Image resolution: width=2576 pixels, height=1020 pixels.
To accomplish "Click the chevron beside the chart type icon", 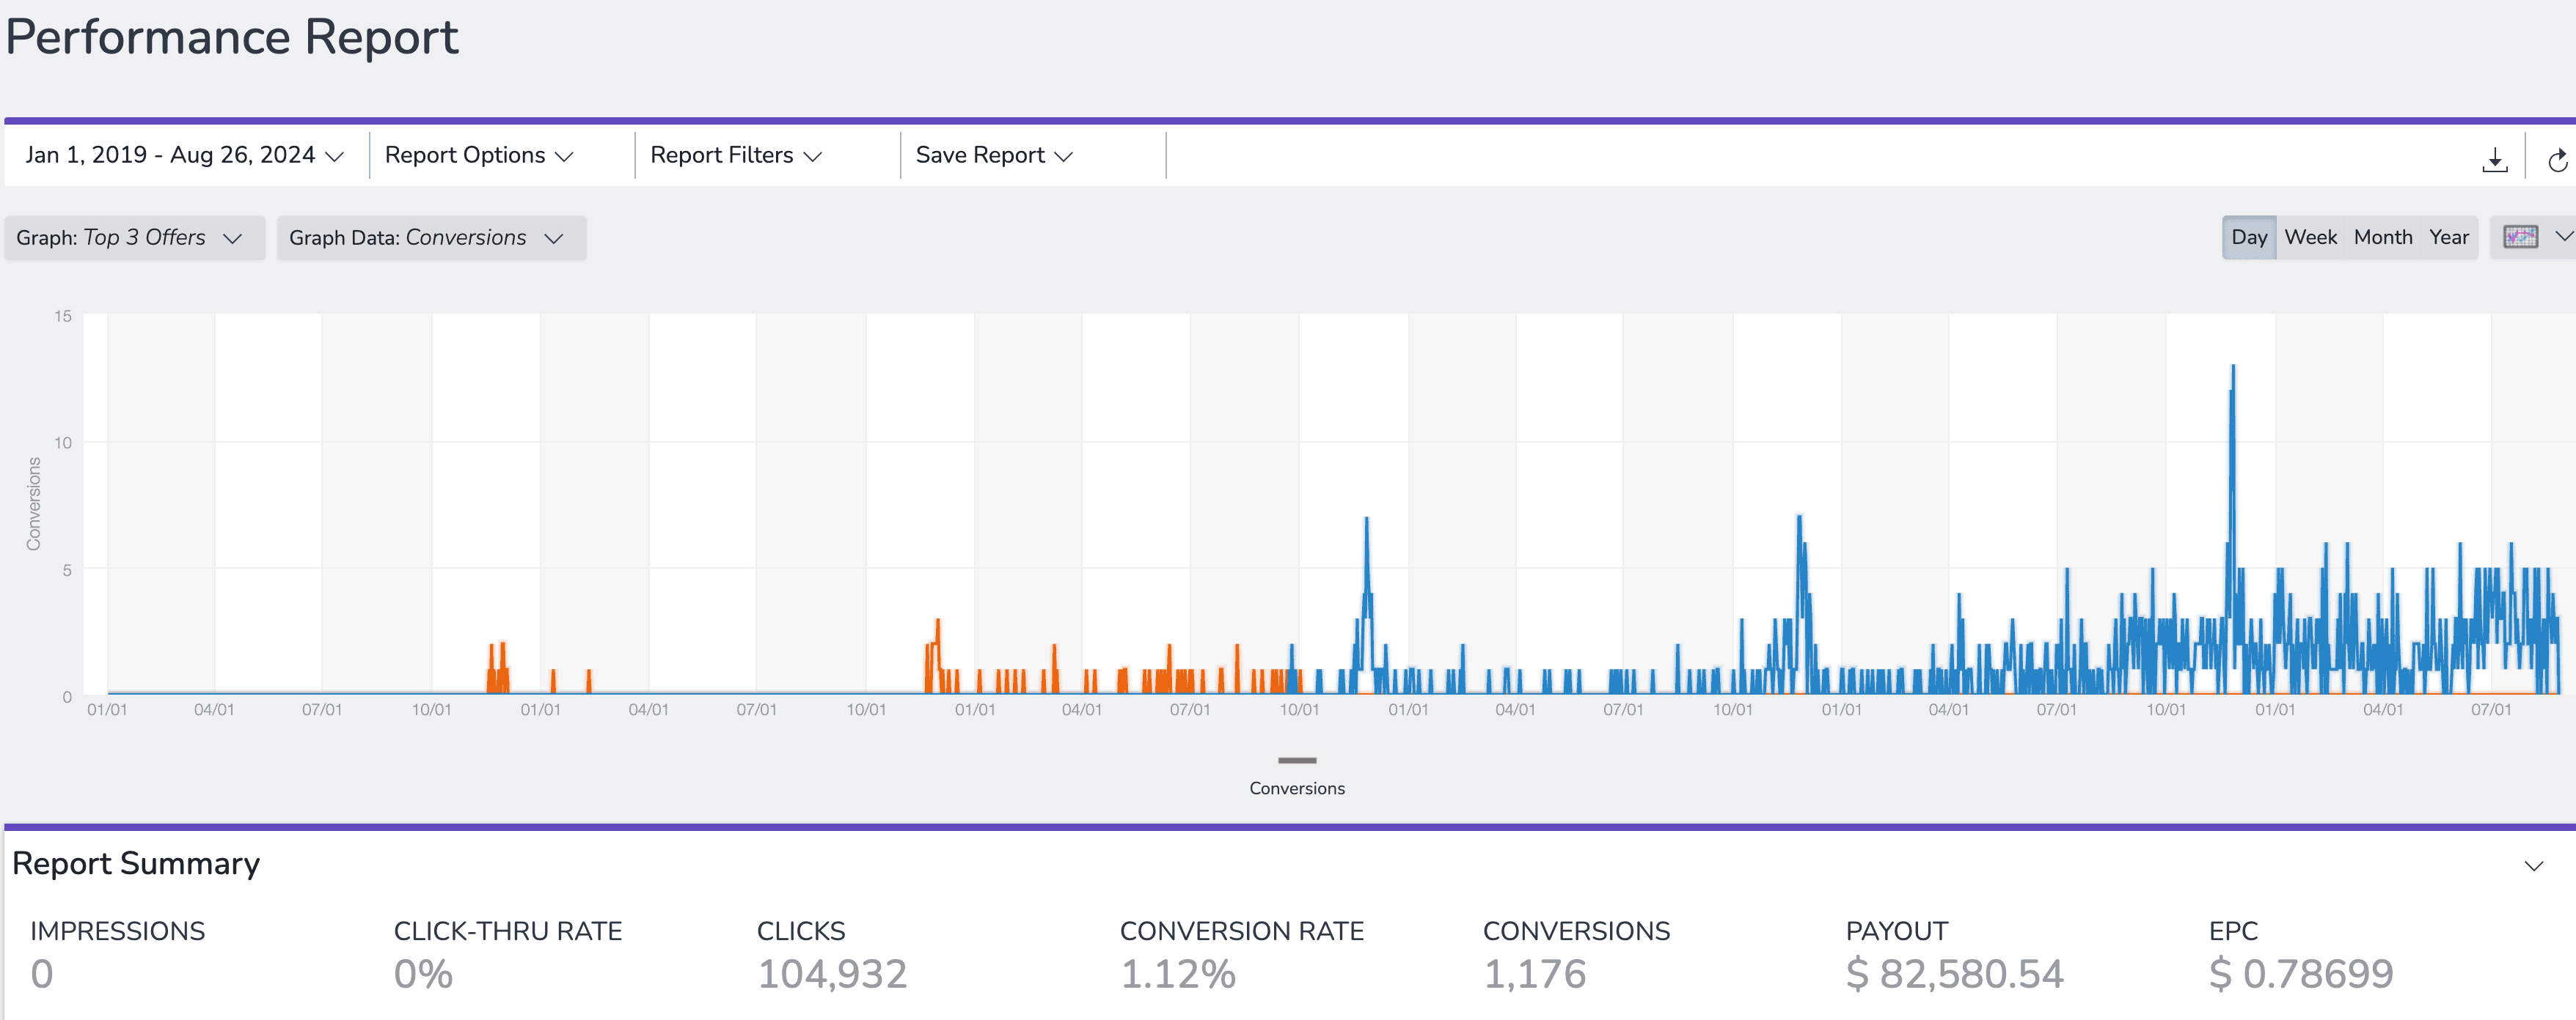I will [x=2563, y=237].
